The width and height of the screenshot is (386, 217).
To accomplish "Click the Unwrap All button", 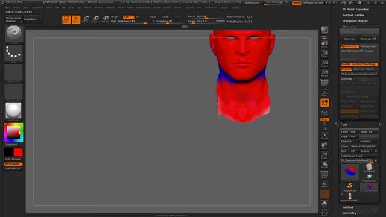I will pyautogui.click(x=369, y=39).
